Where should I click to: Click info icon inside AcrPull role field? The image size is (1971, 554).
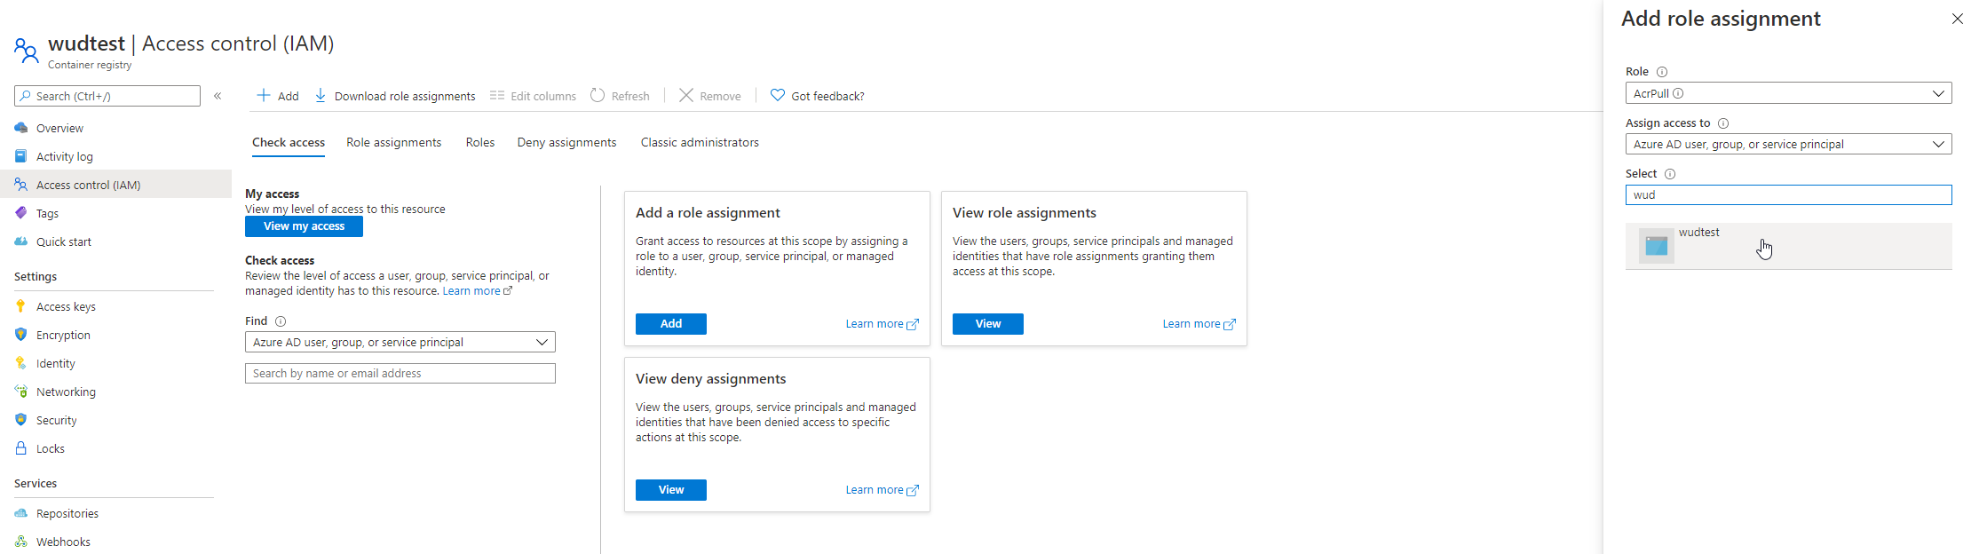[1678, 93]
